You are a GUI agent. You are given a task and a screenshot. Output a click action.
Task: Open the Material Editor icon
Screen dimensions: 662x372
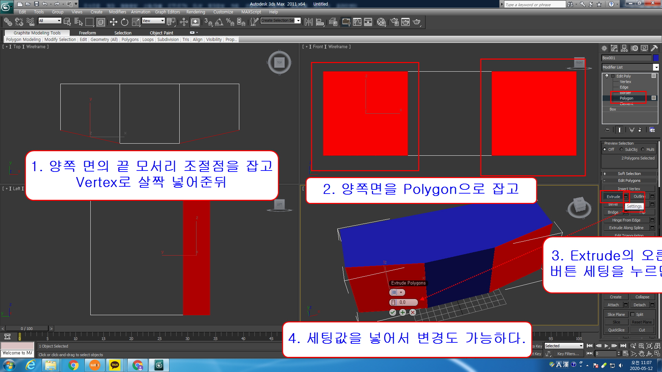tap(381, 22)
